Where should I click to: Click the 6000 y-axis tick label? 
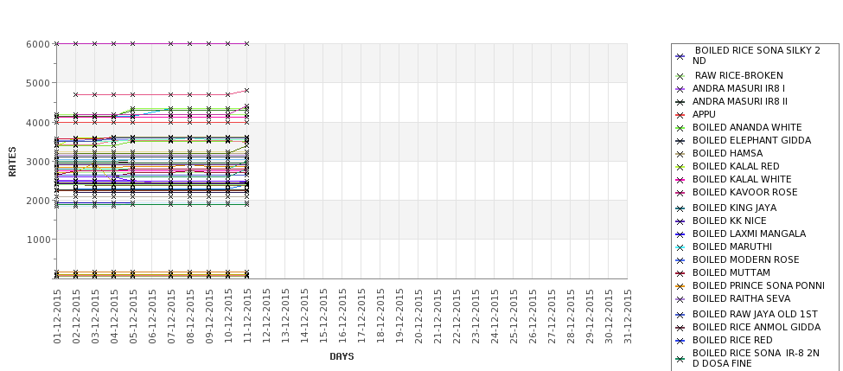38,44
